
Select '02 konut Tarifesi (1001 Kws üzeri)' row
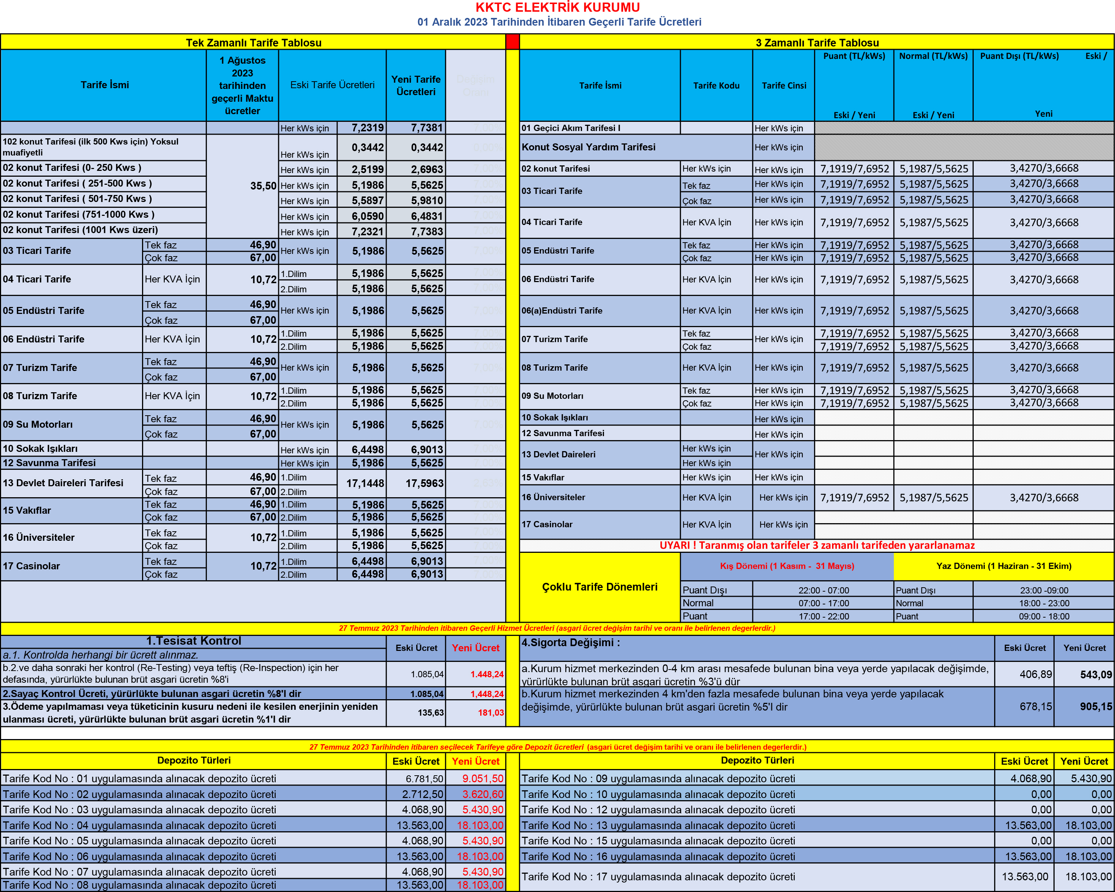pyautogui.click(x=104, y=230)
